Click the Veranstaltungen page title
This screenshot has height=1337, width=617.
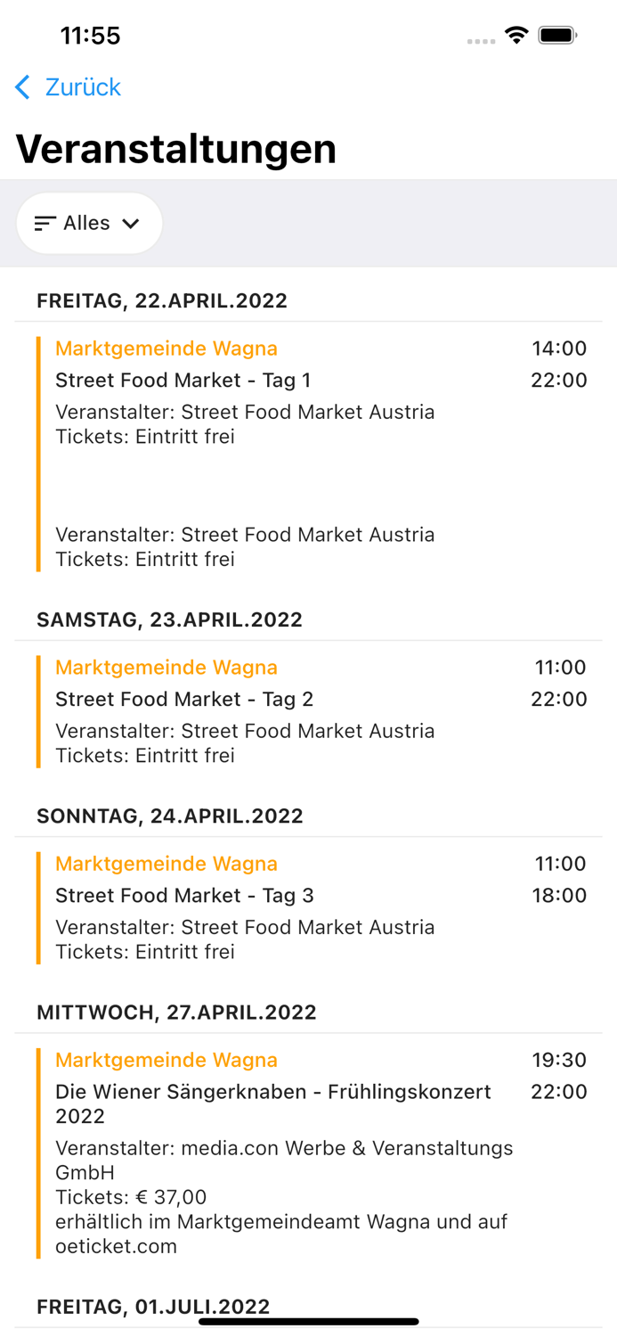tap(176, 149)
